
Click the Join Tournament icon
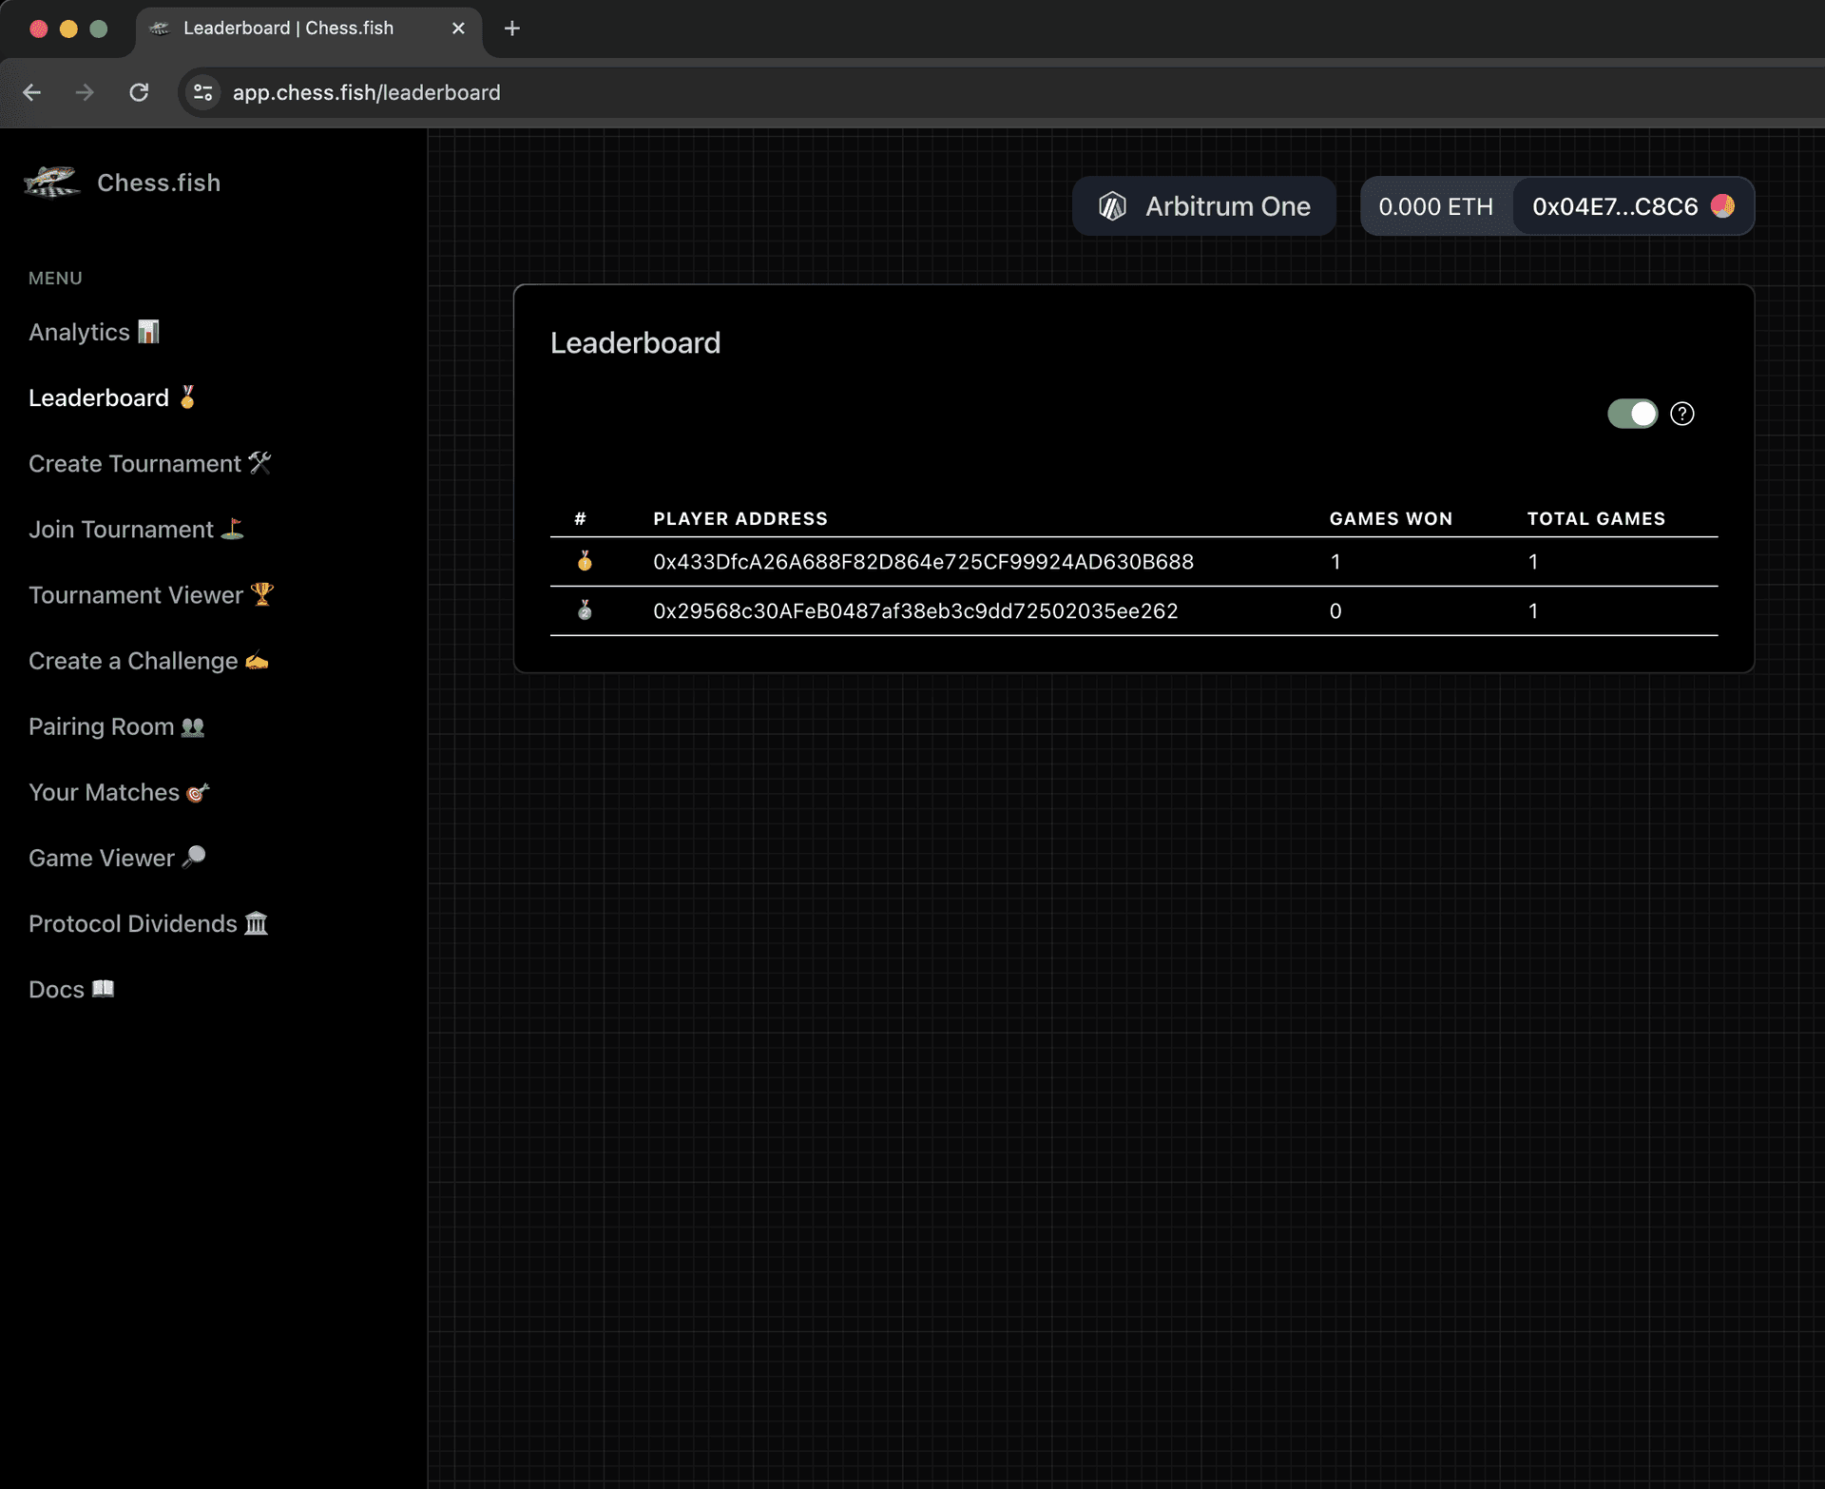235,530
